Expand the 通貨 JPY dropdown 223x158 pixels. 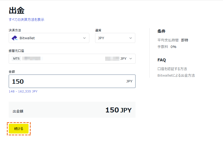click(x=115, y=38)
